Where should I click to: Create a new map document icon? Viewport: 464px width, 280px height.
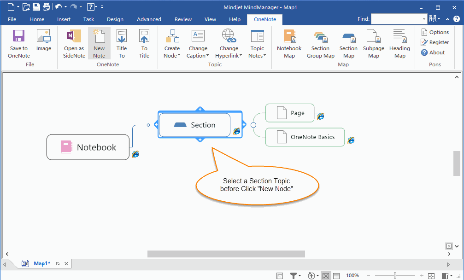click(x=11, y=7)
